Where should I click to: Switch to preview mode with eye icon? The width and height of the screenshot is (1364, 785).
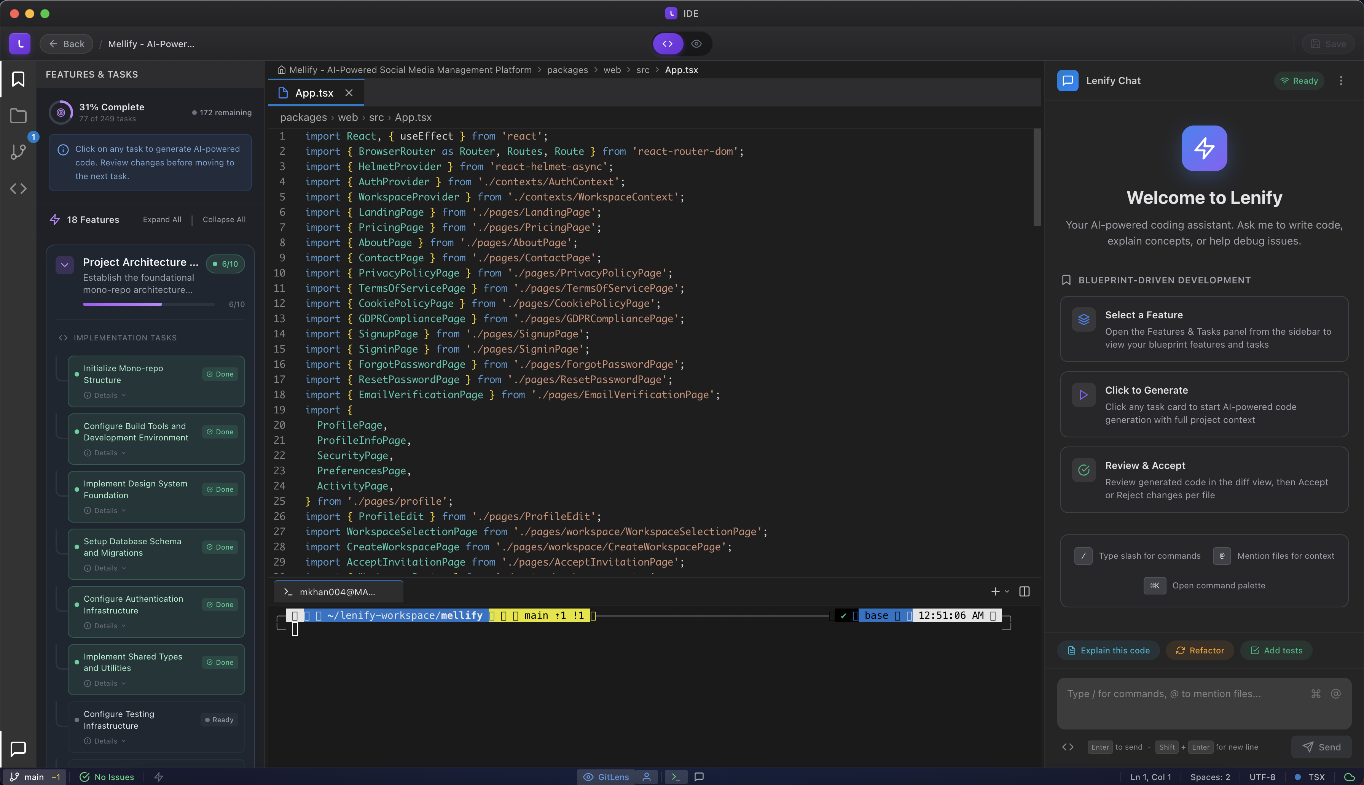click(x=696, y=44)
